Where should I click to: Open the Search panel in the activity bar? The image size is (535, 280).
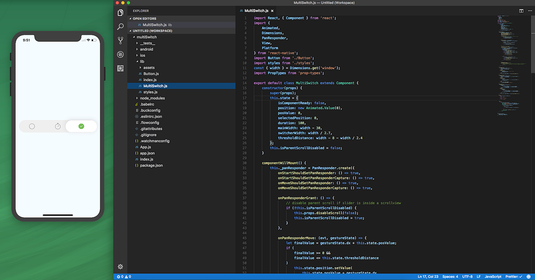[x=120, y=27]
